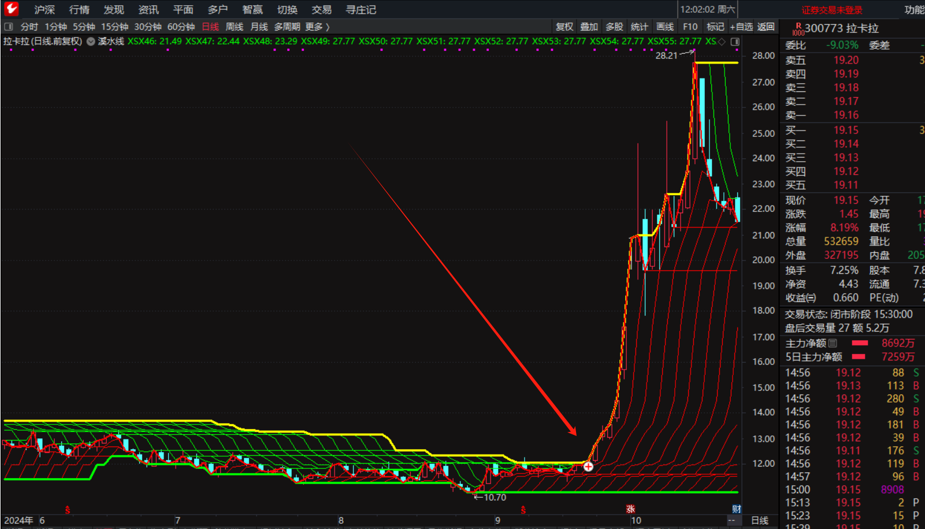Click the red app logo icon
The height and width of the screenshot is (529, 925).
pos(11,9)
